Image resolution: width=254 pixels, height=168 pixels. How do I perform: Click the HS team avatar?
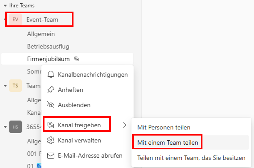(15, 127)
